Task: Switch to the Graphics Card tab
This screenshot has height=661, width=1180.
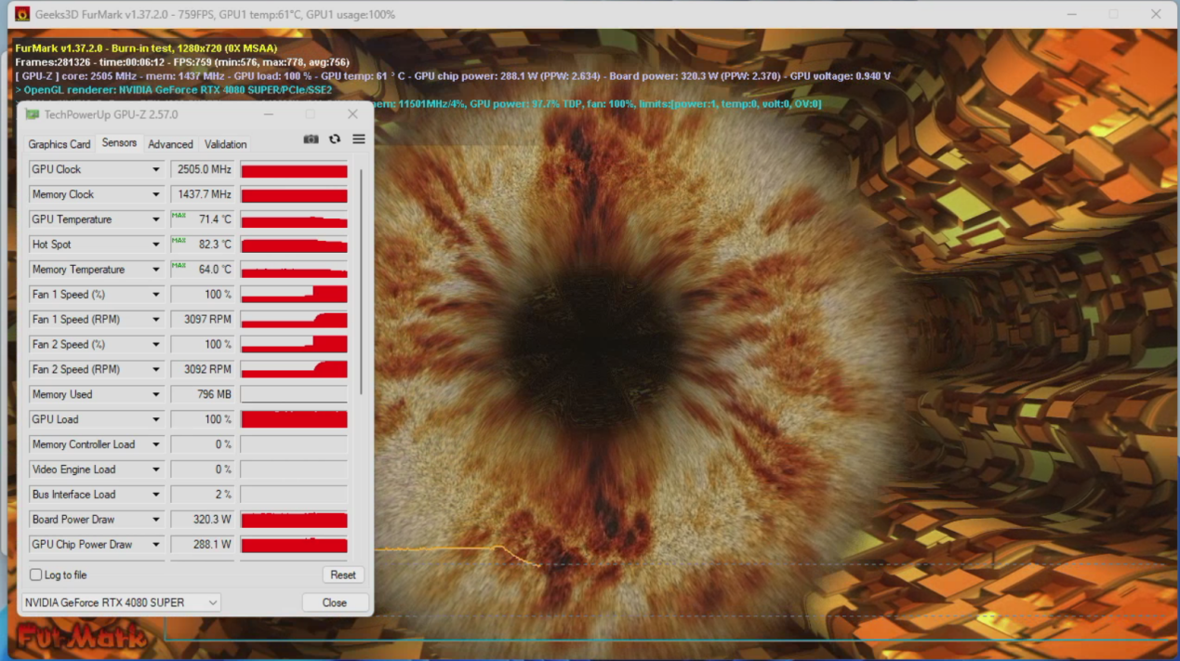Action: tap(60, 144)
